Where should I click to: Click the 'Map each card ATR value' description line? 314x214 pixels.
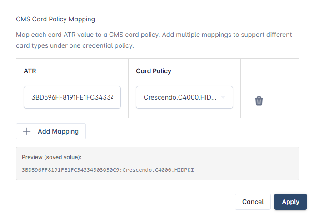[x=154, y=35]
